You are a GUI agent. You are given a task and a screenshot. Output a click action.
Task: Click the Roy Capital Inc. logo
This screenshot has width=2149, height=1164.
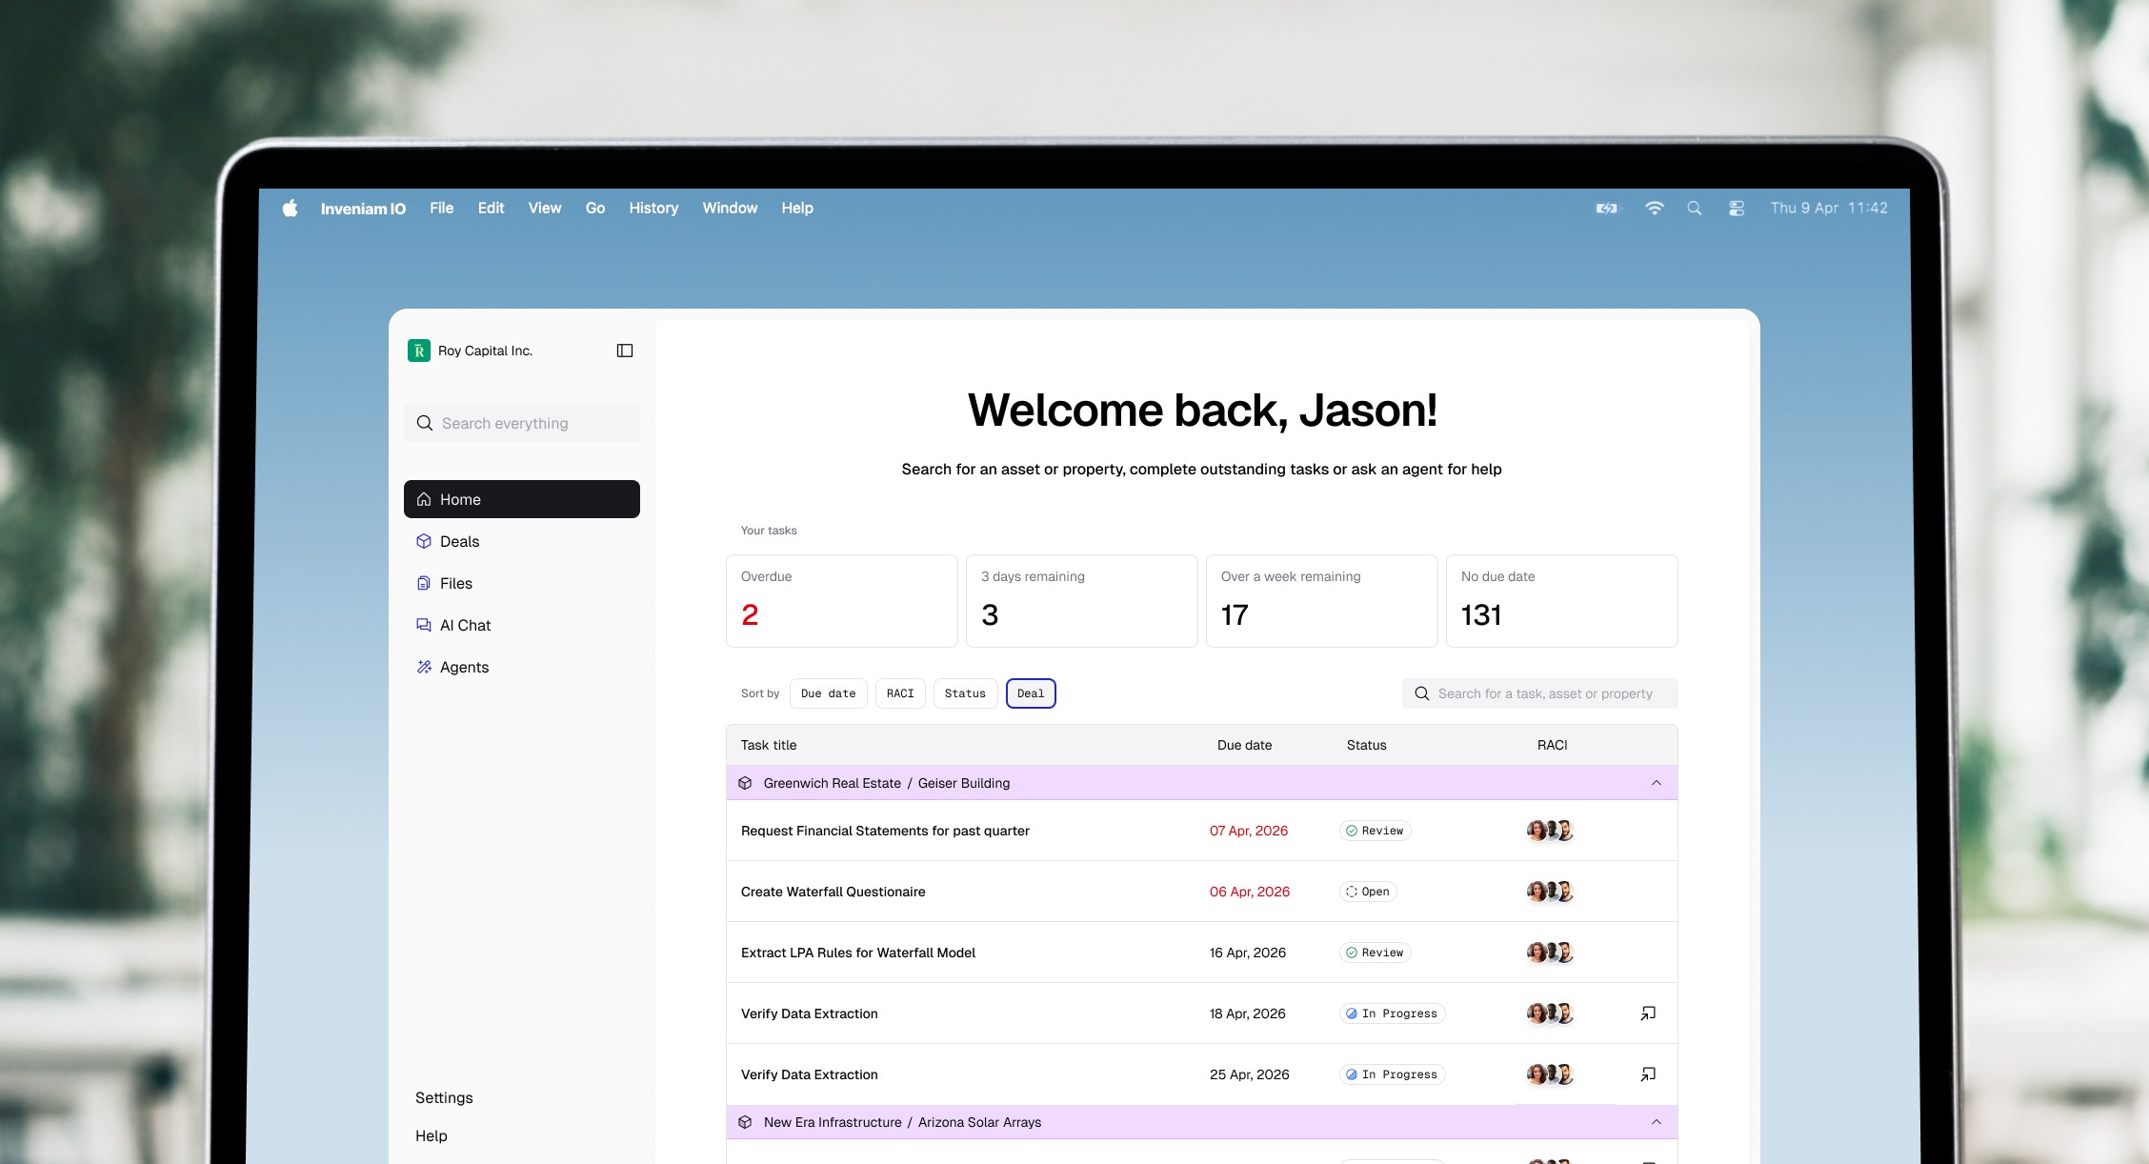click(x=419, y=351)
